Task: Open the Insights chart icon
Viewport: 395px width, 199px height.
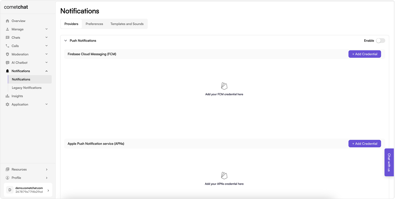Action: tap(7, 96)
